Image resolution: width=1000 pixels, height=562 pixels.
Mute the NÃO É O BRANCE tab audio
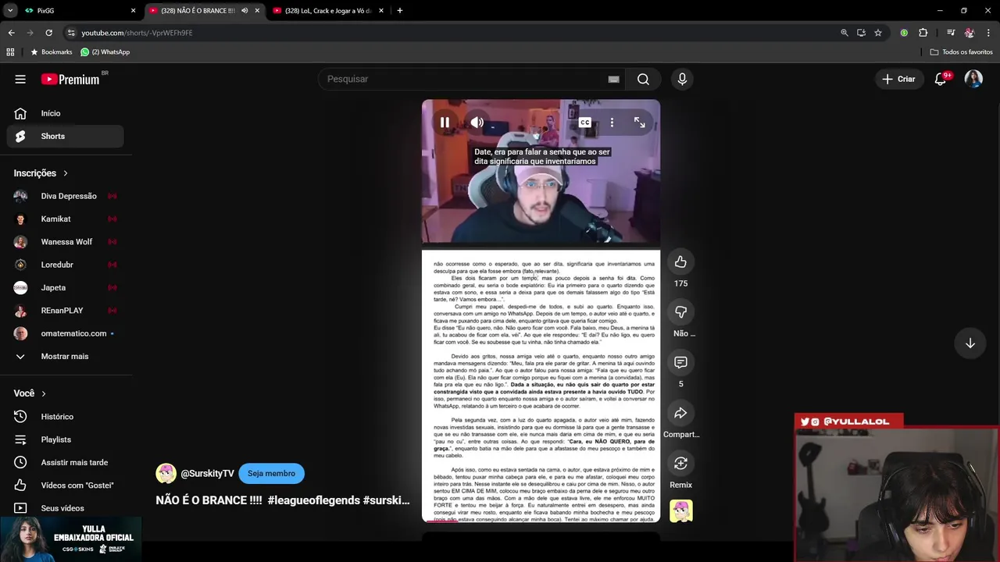tap(245, 11)
